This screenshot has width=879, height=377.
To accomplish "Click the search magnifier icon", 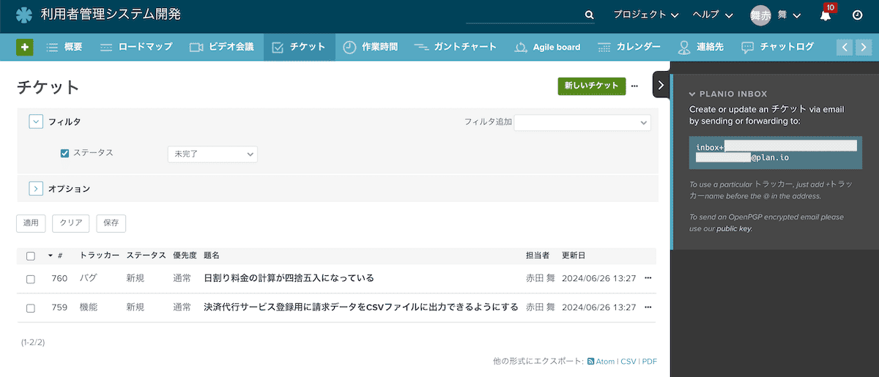I will tap(590, 15).
